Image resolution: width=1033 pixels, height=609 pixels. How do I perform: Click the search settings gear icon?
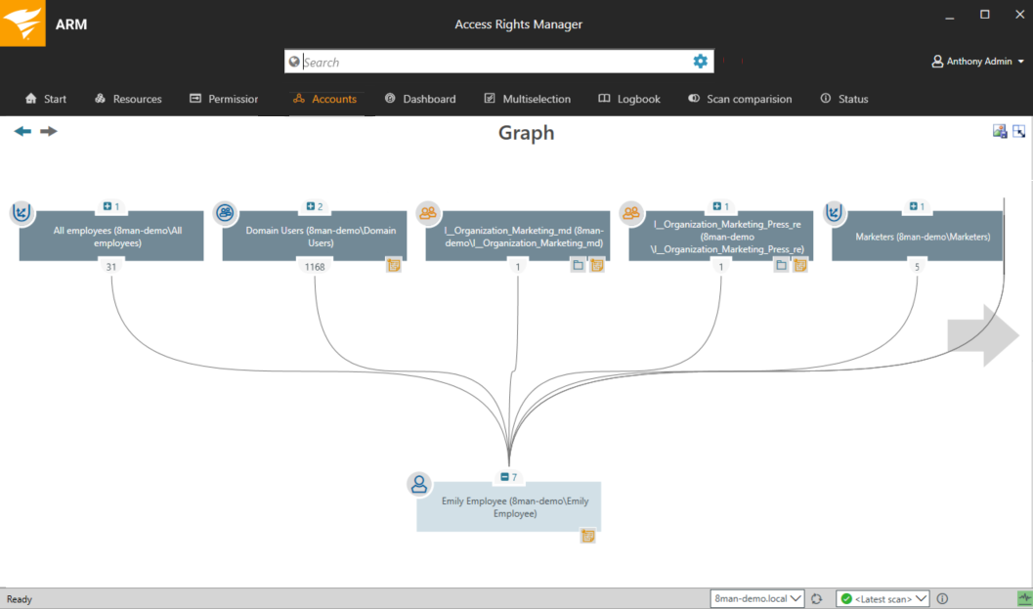tap(700, 62)
